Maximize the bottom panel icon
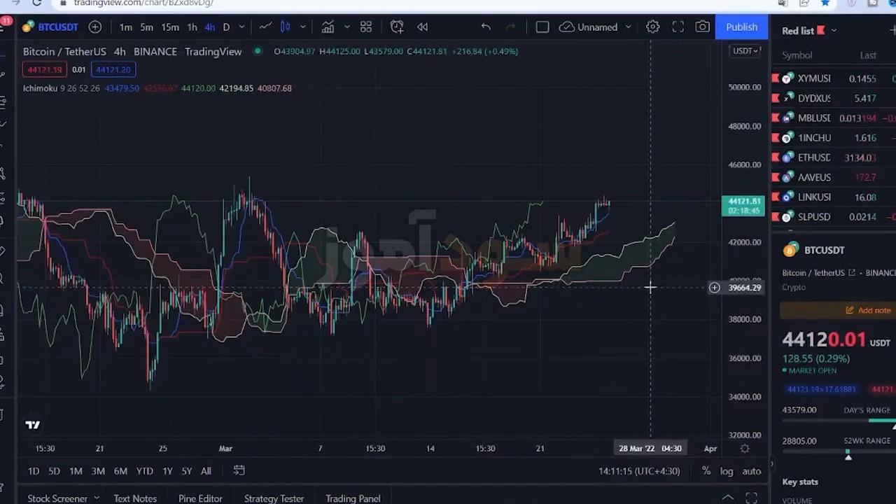The height and width of the screenshot is (504, 896). tap(751, 498)
